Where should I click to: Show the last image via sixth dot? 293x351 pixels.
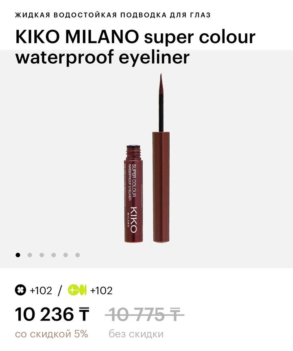(x=78, y=255)
